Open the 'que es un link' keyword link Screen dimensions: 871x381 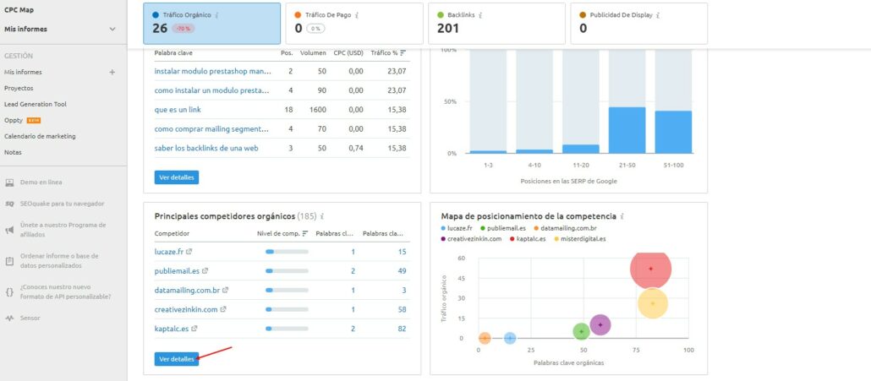(178, 110)
